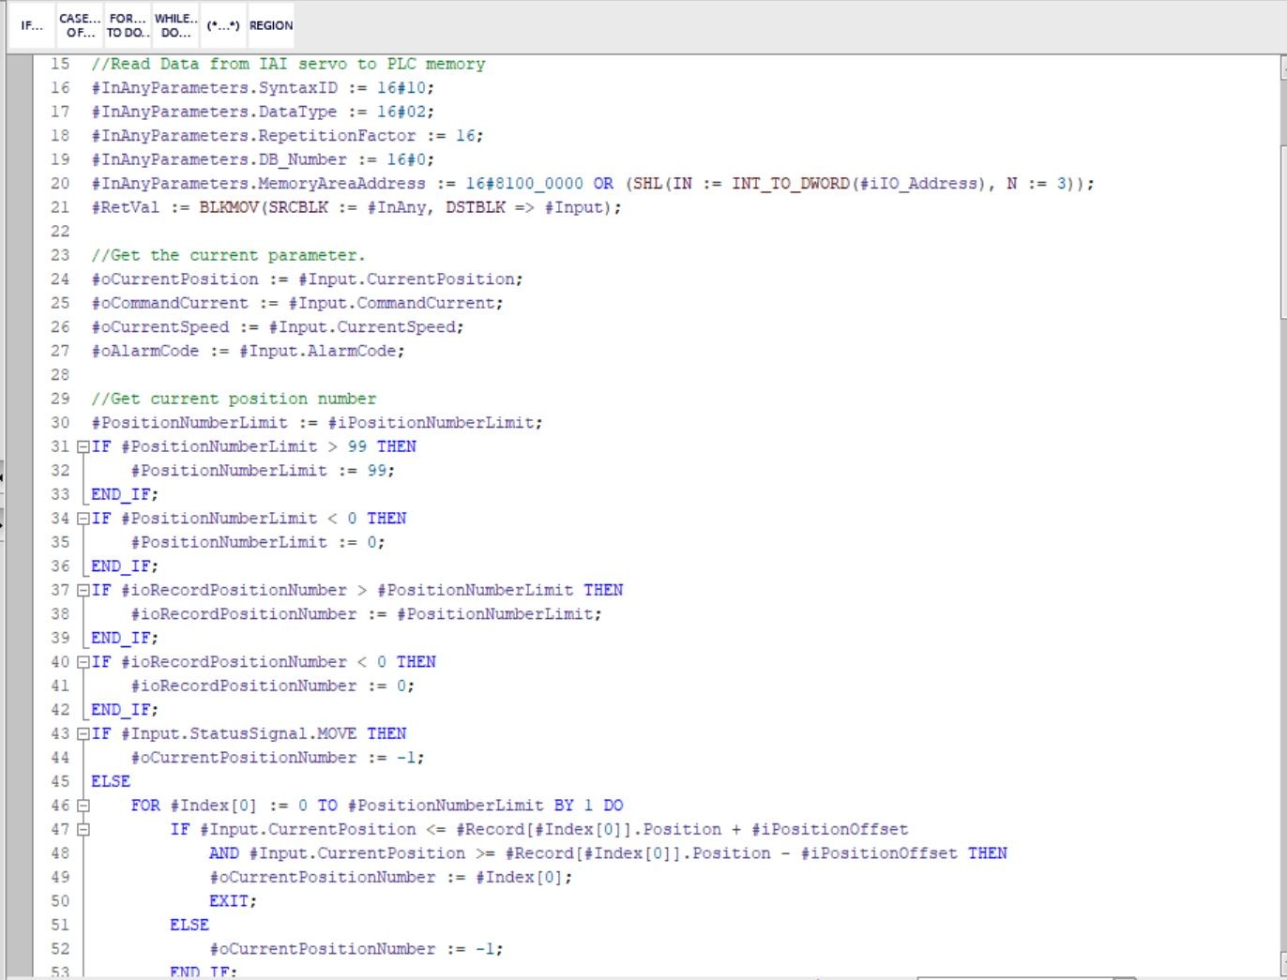1287x980 pixels.
Task: Select line number 15
Action: [60, 64]
